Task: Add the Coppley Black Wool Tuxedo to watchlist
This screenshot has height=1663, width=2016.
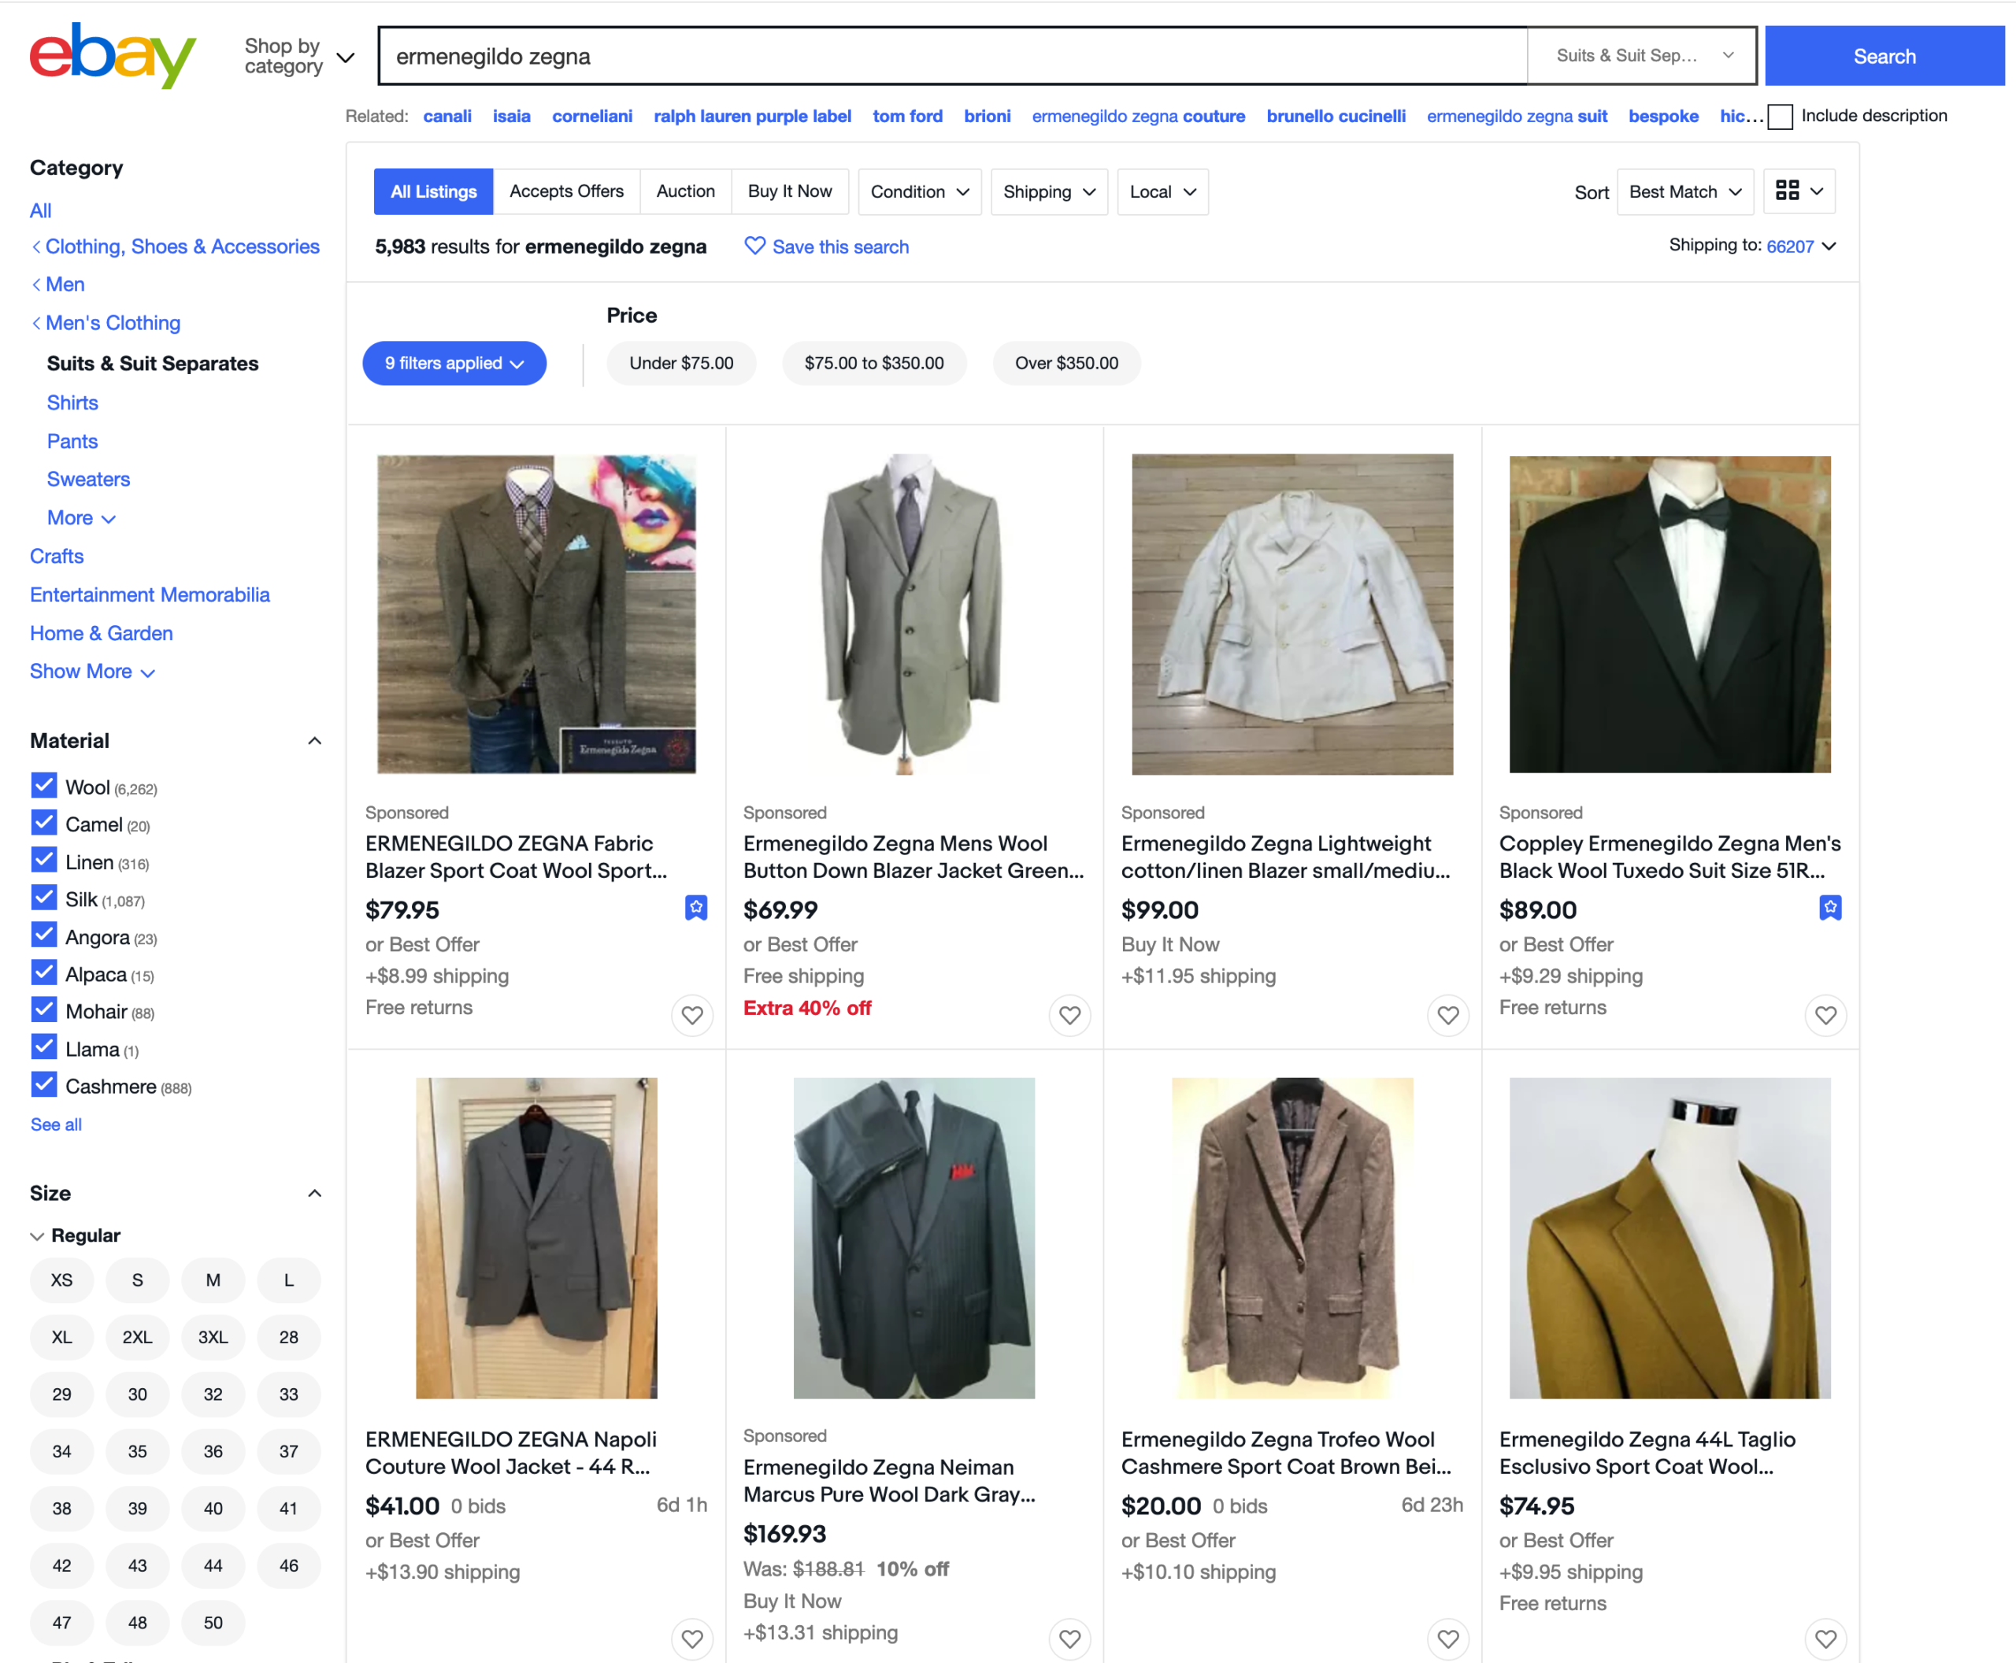Action: (x=1825, y=1014)
